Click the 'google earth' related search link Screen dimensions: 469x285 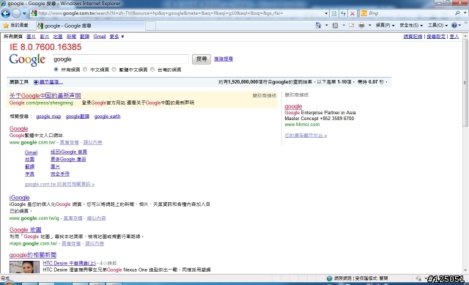click(107, 116)
